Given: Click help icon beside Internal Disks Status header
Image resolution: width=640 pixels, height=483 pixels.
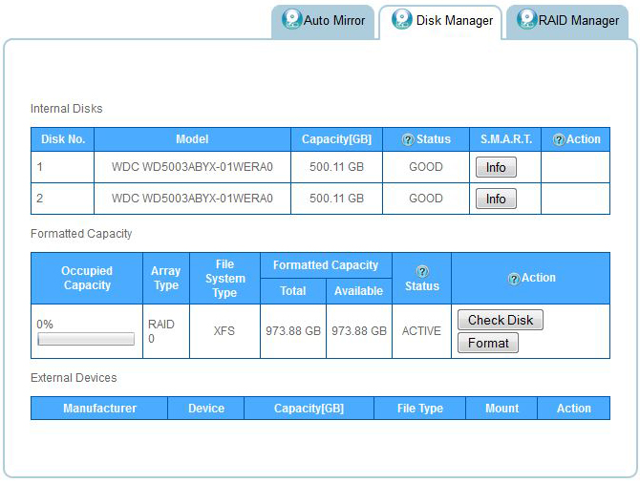Looking at the screenshot, I should (x=407, y=140).
